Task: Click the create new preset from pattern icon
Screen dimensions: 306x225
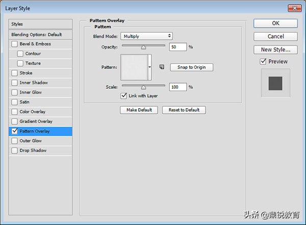Action: point(162,67)
